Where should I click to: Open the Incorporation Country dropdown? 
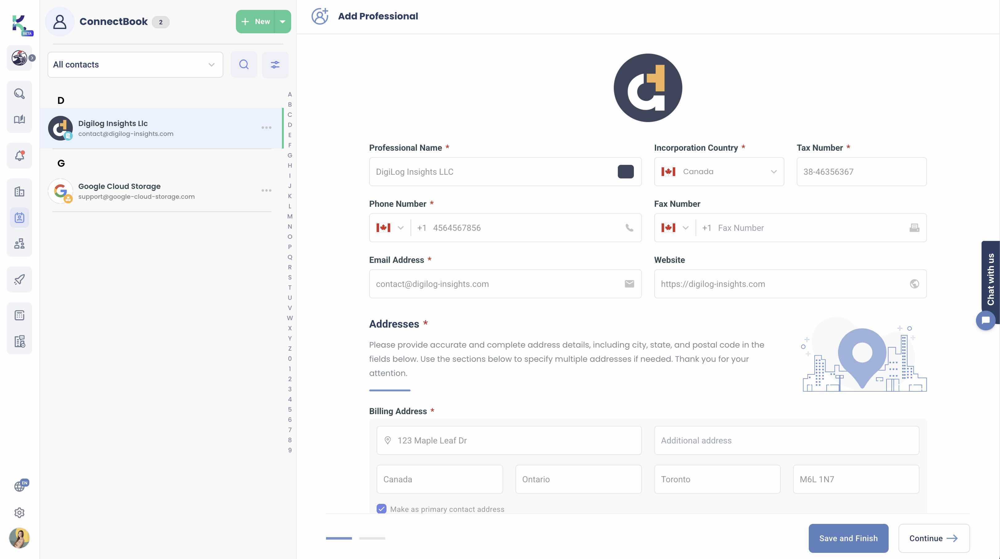point(774,171)
